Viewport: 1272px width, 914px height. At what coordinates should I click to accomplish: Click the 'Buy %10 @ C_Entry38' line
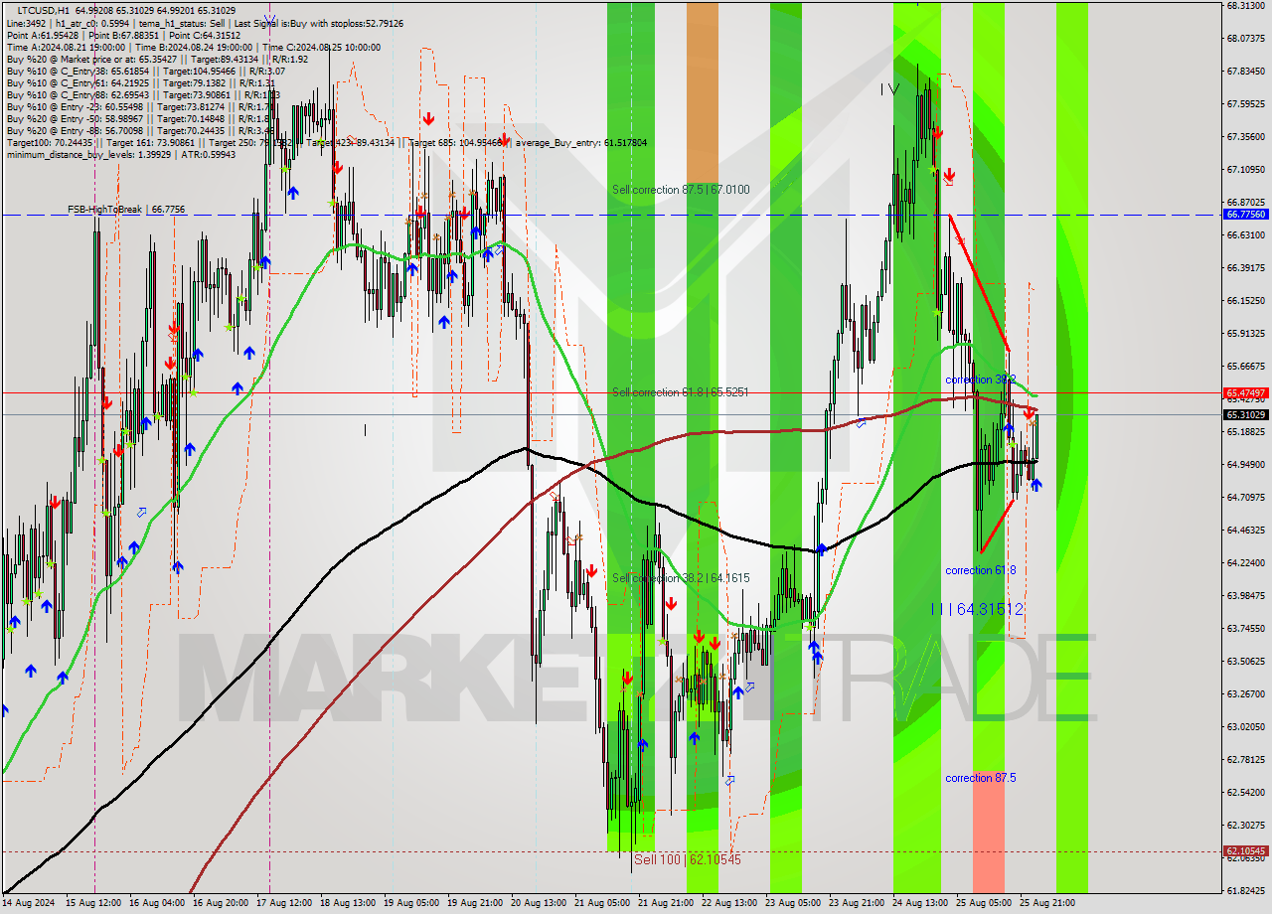coord(146,72)
